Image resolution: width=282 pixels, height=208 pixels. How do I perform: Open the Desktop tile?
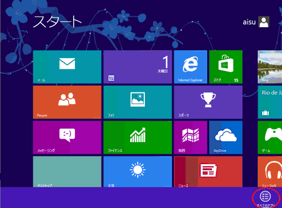pyautogui.click(x=67, y=172)
